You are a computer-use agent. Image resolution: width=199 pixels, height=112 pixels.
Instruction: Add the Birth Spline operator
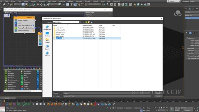(x=10, y=89)
